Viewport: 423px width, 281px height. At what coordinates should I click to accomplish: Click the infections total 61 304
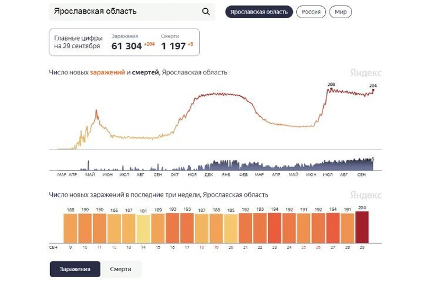click(x=127, y=46)
